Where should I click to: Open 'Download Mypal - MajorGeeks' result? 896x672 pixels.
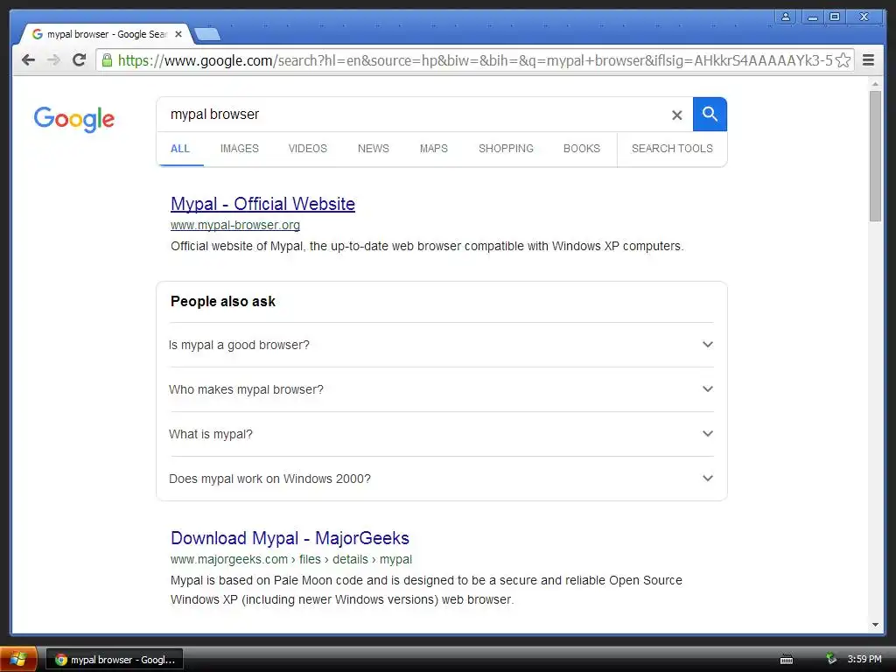[x=290, y=538]
